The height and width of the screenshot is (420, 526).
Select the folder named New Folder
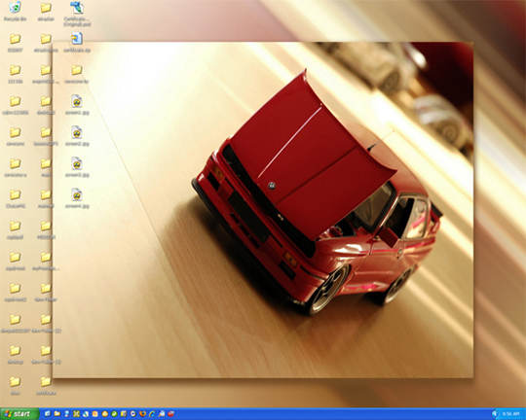point(46,292)
